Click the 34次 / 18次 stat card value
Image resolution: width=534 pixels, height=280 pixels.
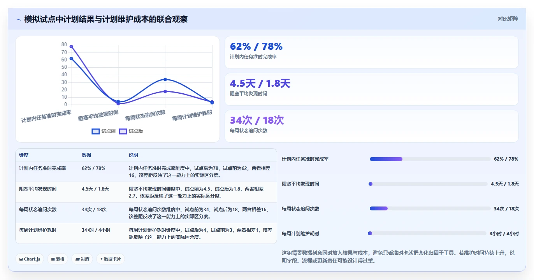(x=257, y=121)
